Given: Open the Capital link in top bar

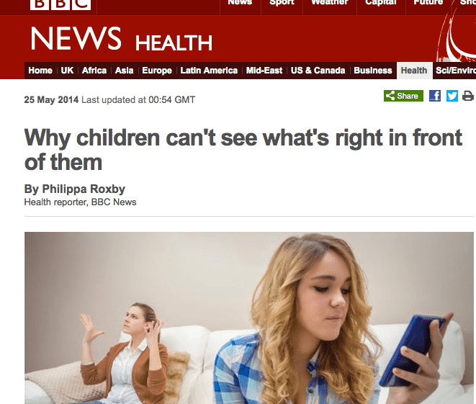Looking at the screenshot, I should 381,3.
